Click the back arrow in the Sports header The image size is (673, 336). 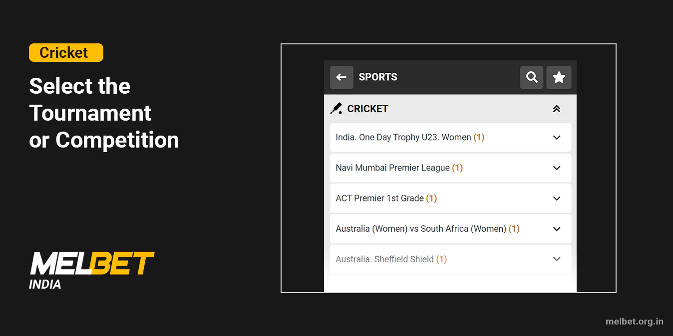pyautogui.click(x=341, y=77)
